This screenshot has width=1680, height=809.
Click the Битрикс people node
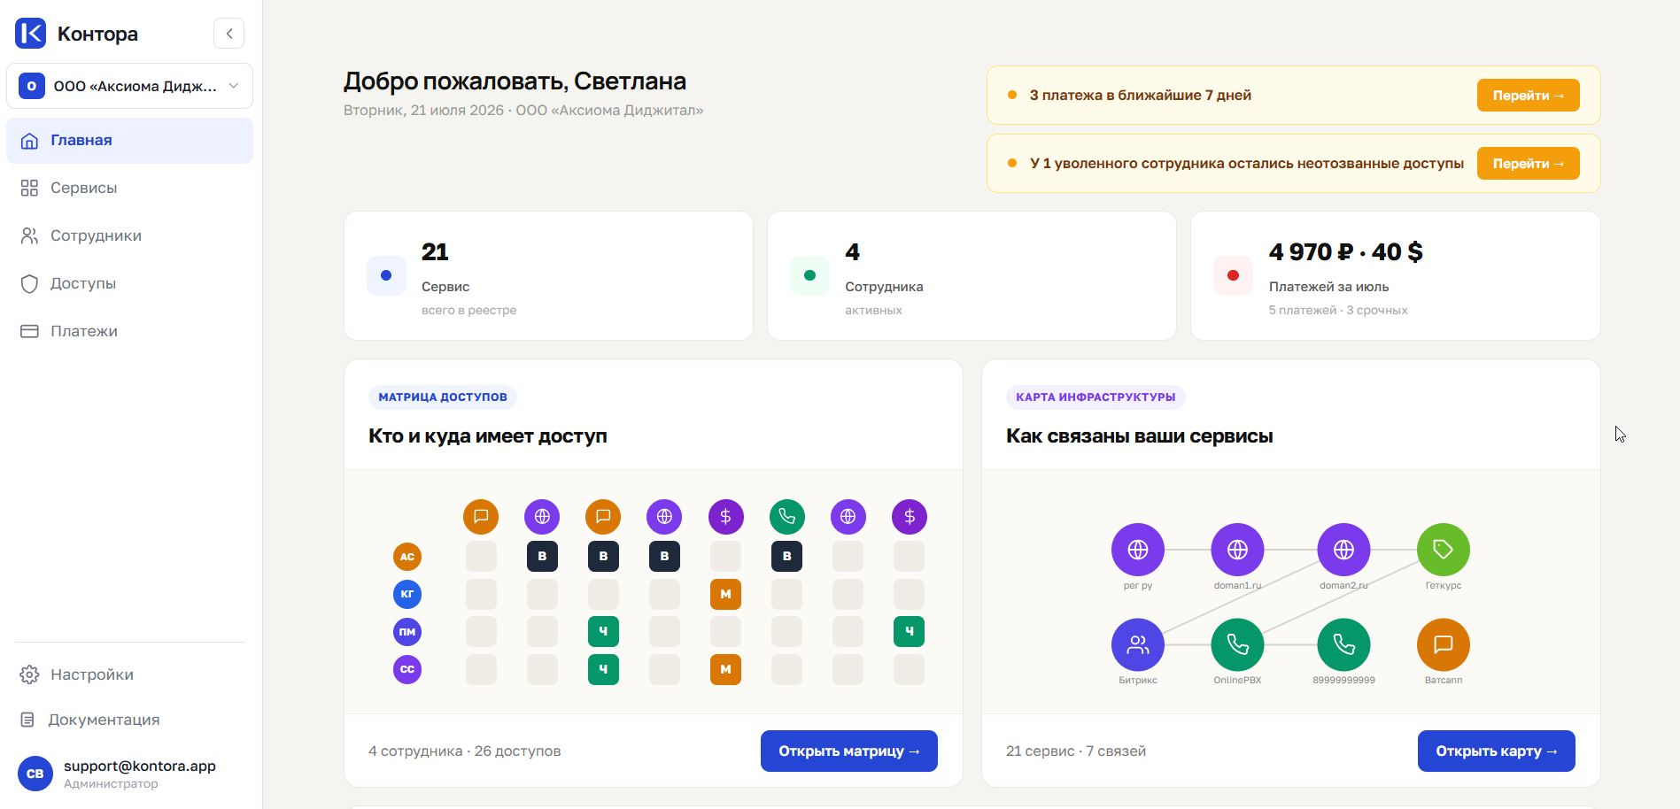(1138, 644)
